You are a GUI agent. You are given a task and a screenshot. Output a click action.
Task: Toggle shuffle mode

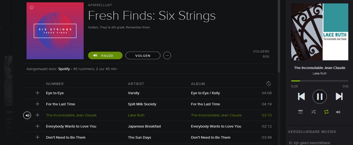[x=313, y=112]
